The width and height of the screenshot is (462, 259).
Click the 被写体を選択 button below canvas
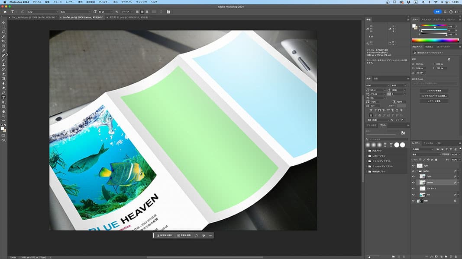click(165, 235)
